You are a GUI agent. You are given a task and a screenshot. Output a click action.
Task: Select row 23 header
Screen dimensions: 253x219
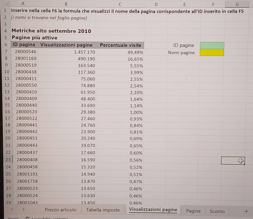(x=8, y=160)
